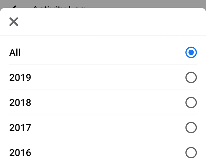The image size is (206, 168).
Task: Close the year filter sheet
Action: tap(14, 22)
